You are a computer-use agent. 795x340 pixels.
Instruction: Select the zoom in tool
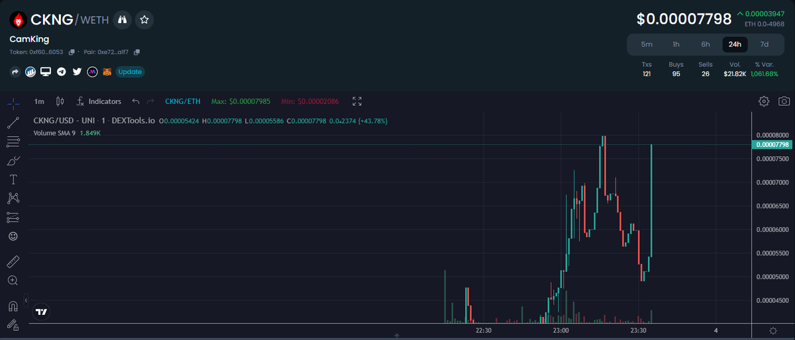click(13, 280)
